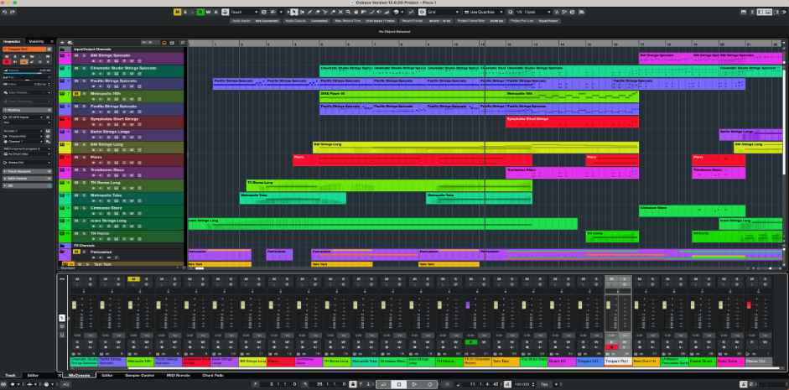Click the red-capped fader in MixConsole
This screenshot has height=390, width=789.
(x=749, y=305)
